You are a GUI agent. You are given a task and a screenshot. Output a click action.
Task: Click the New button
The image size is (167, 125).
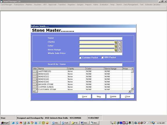point(99,96)
